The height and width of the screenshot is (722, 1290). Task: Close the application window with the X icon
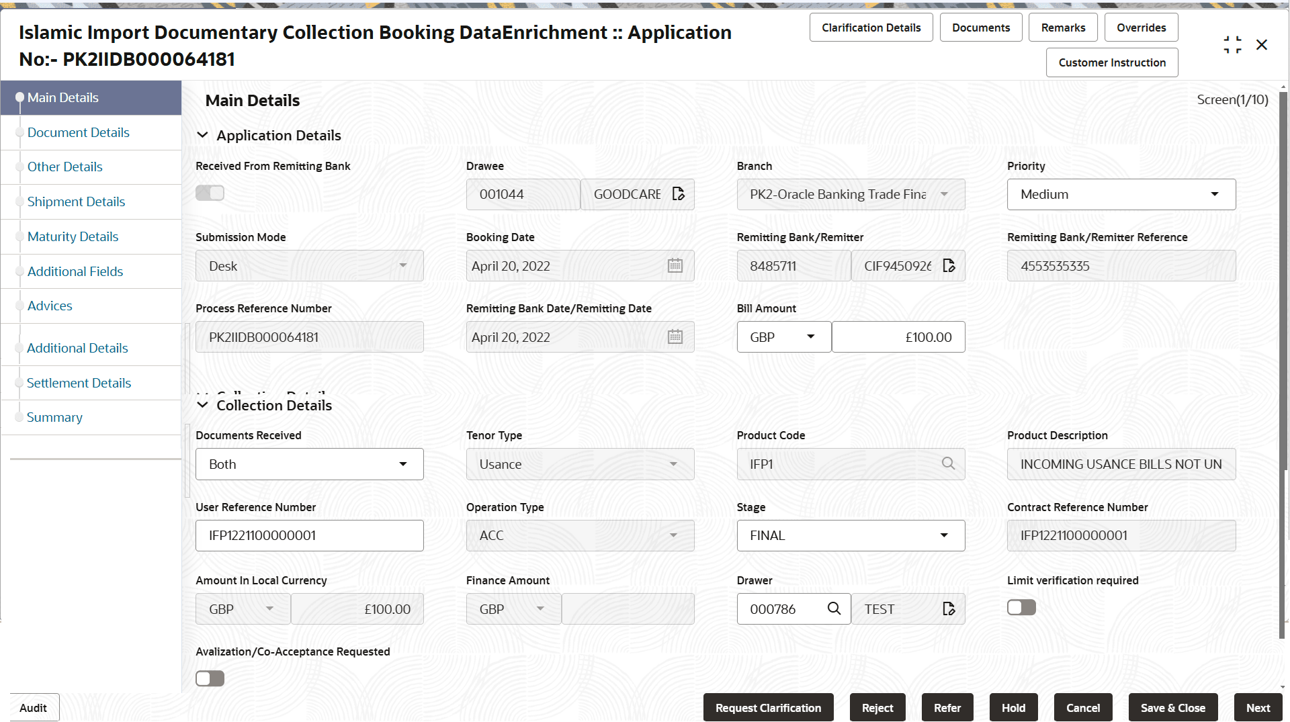pos(1262,44)
